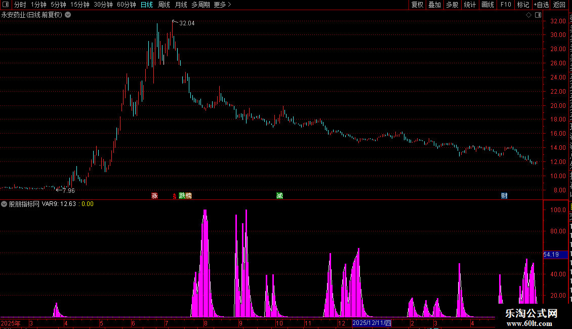Click the 返回 back button
The width and height of the screenshot is (572, 329).
pos(559,5)
